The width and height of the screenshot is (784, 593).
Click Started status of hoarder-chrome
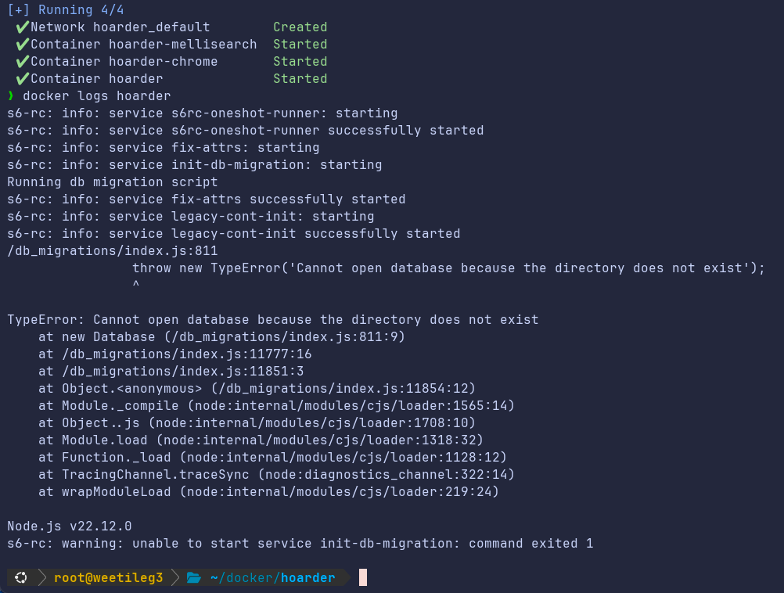(x=300, y=62)
